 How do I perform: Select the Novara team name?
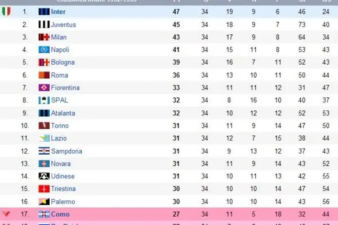coord(62,164)
